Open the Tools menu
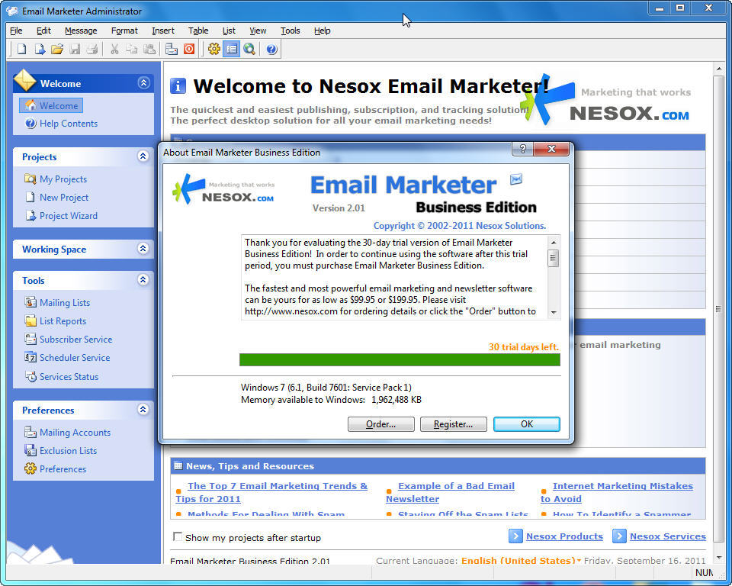This screenshot has width=732, height=586. point(290,31)
